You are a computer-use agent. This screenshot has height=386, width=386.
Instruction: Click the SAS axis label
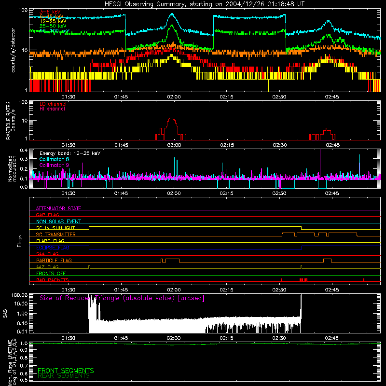(x=5, y=314)
